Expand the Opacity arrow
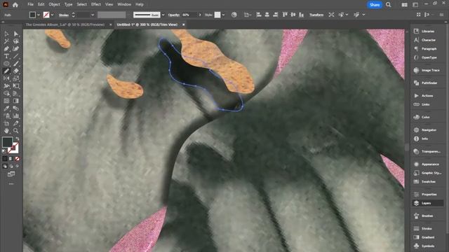The height and width of the screenshot is (252, 449). (200, 15)
